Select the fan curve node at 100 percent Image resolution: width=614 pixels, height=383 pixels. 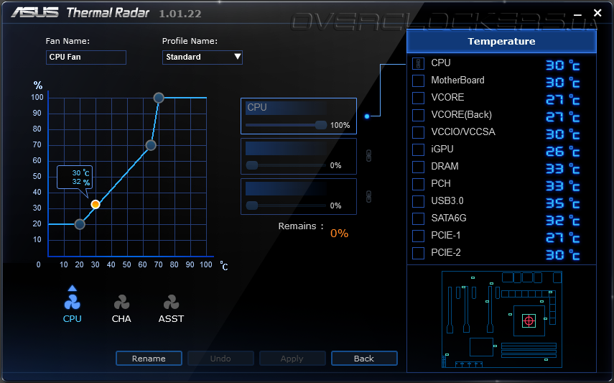pyautogui.click(x=159, y=98)
